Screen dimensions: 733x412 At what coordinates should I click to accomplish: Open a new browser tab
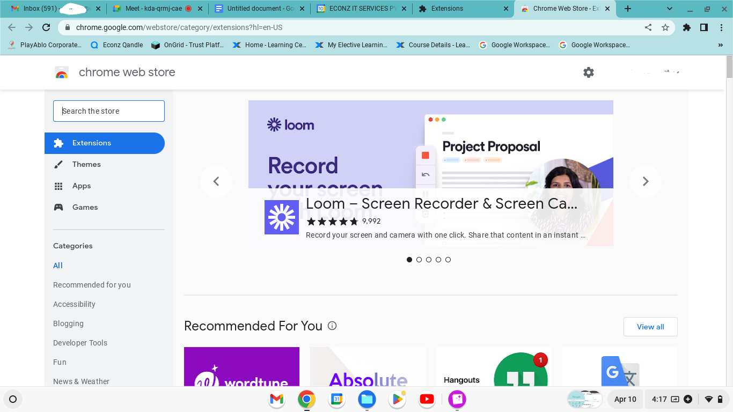628,9
